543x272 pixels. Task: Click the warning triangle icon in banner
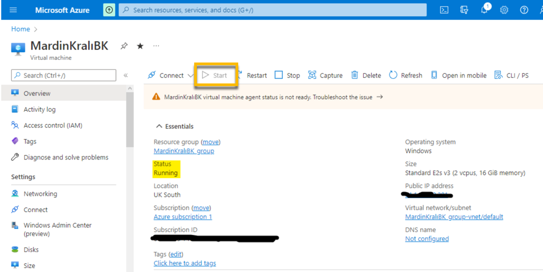click(156, 97)
